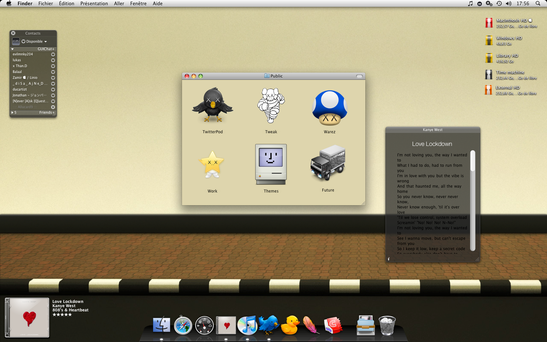
Task: Click the five-star song rating
Action: (x=62, y=315)
